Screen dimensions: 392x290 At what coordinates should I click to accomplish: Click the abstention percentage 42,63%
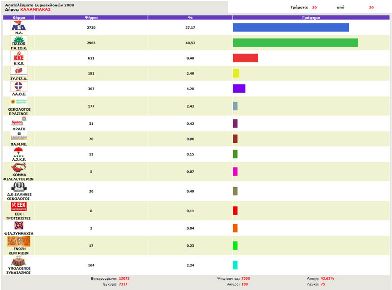click(327, 278)
